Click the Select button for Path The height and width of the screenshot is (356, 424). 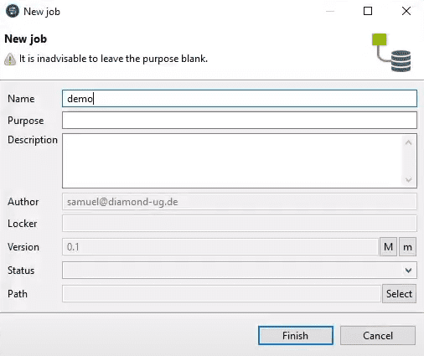point(399,294)
